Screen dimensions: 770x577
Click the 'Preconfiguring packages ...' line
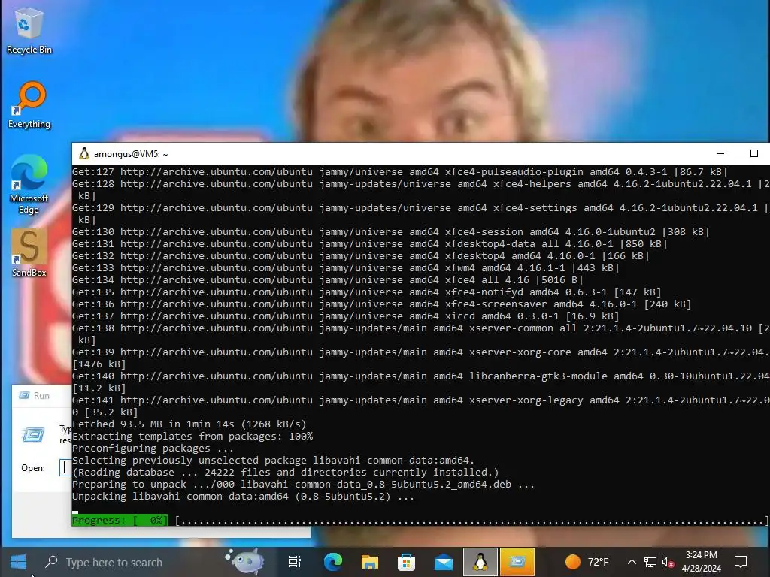point(153,448)
